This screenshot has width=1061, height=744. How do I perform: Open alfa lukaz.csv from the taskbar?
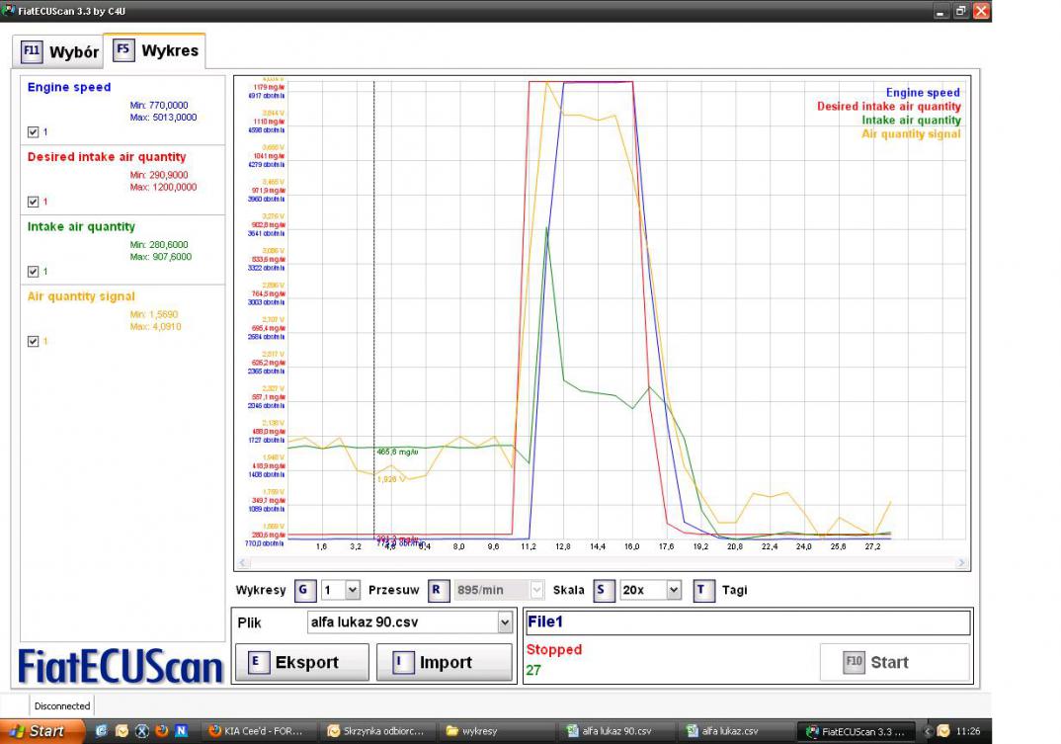730,731
